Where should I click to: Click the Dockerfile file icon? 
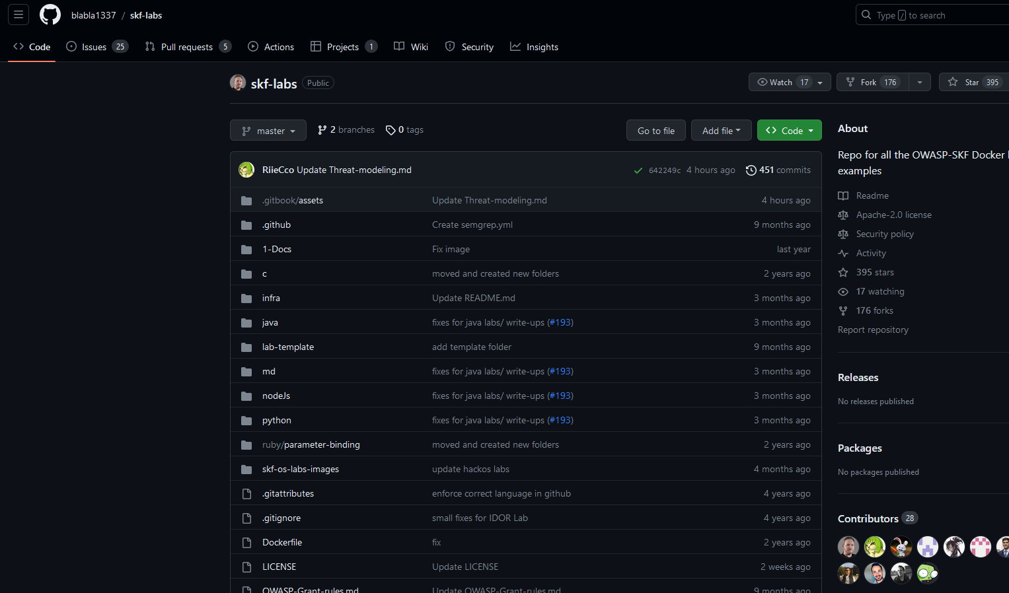pyautogui.click(x=246, y=542)
